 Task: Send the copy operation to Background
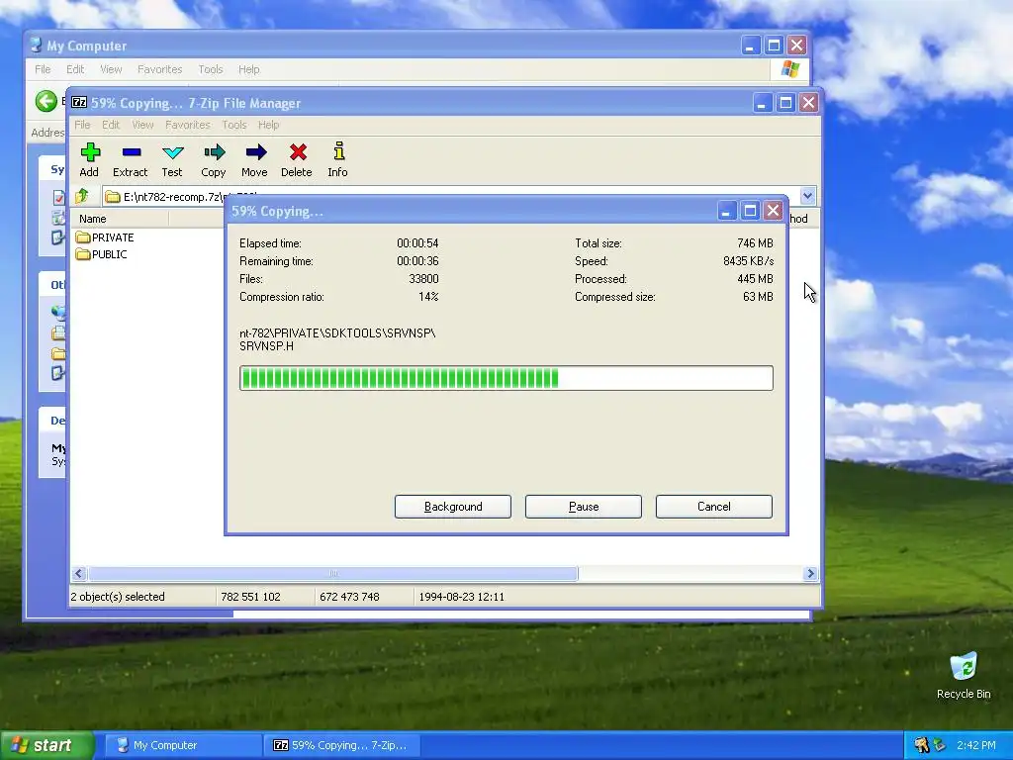tap(453, 507)
